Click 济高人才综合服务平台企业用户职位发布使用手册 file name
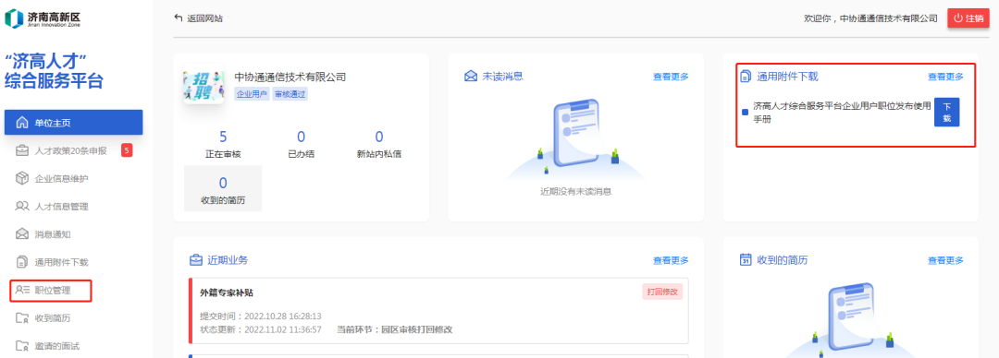Image resolution: width=999 pixels, height=358 pixels. pos(842,112)
